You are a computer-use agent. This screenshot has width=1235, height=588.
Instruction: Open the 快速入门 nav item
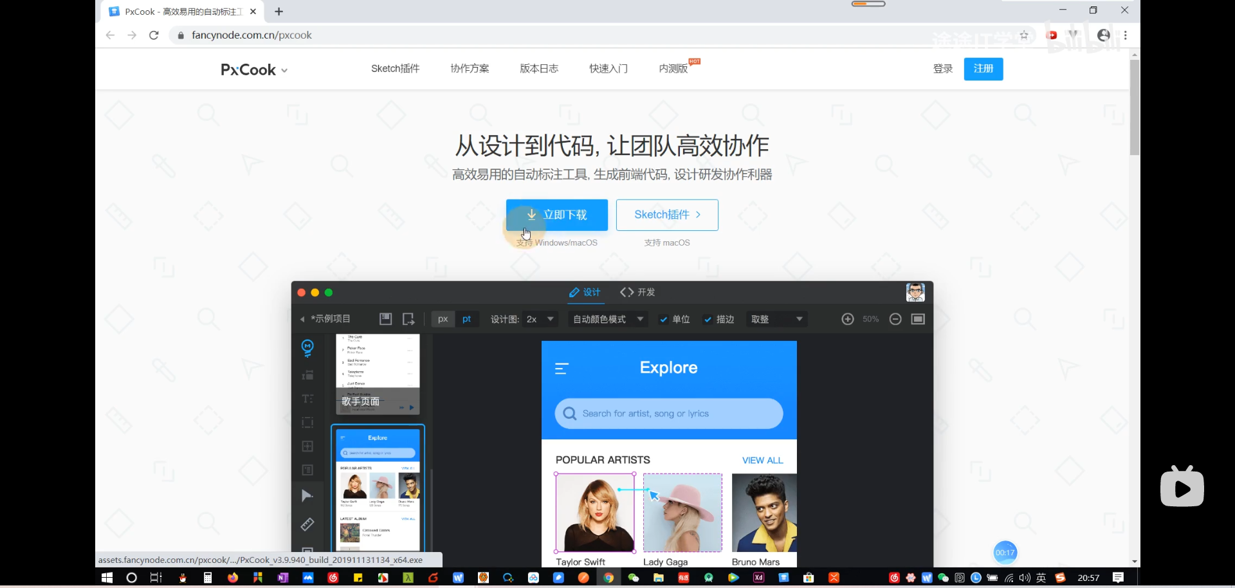click(x=608, y=69)
